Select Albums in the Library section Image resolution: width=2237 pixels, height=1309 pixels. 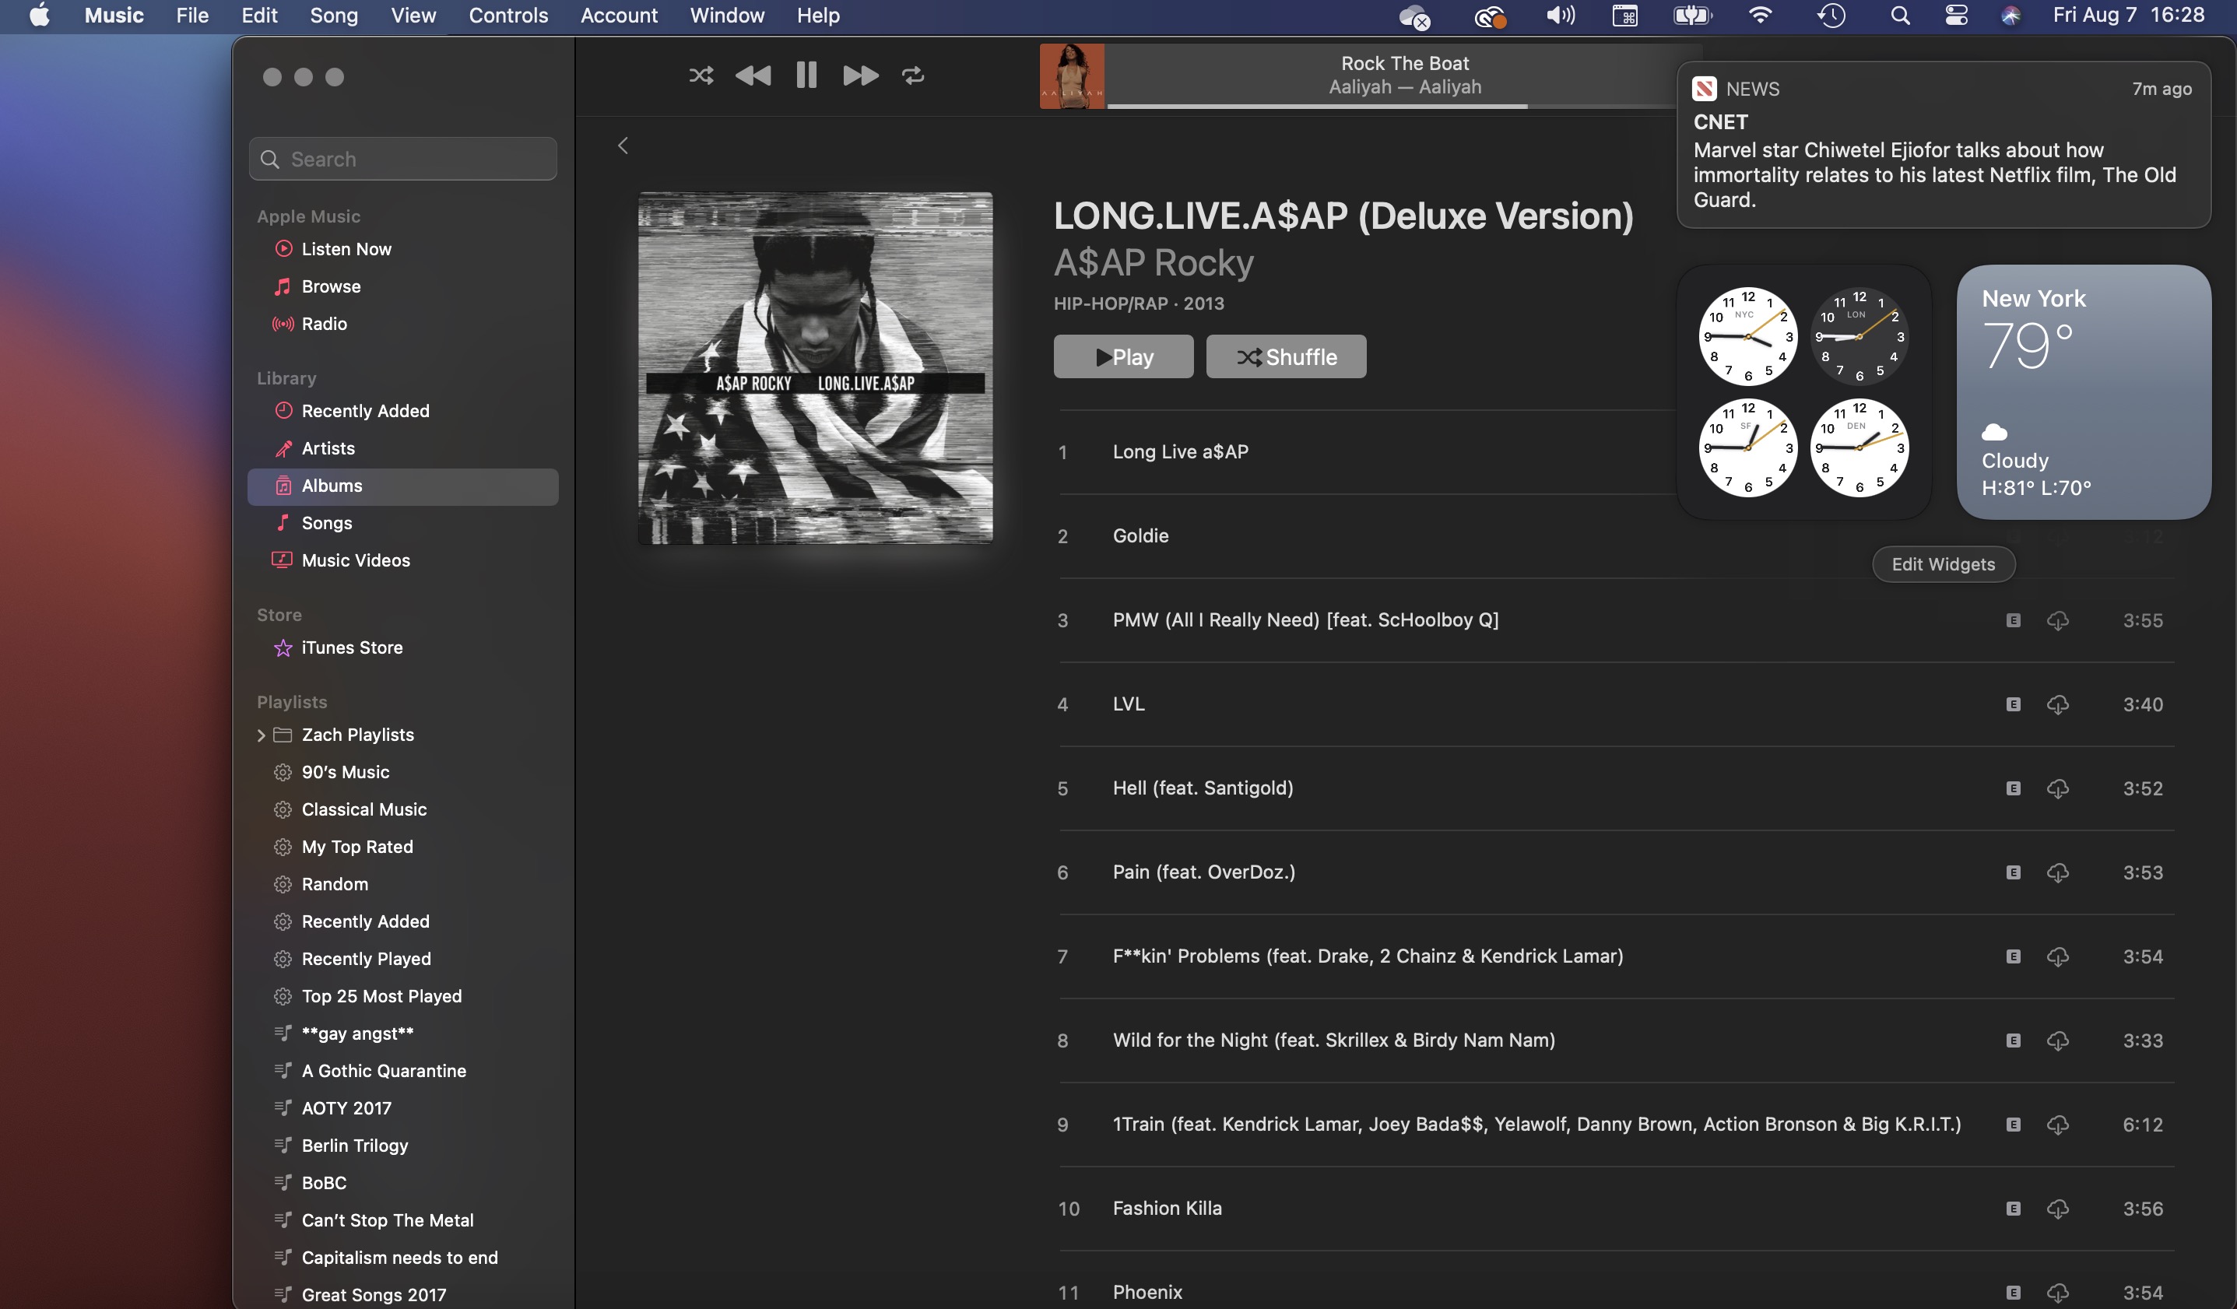tap(403, 486)
